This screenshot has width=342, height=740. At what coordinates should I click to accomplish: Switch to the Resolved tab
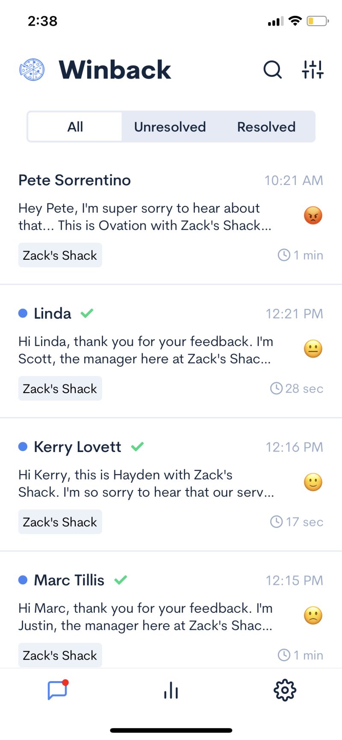point(266,127)
